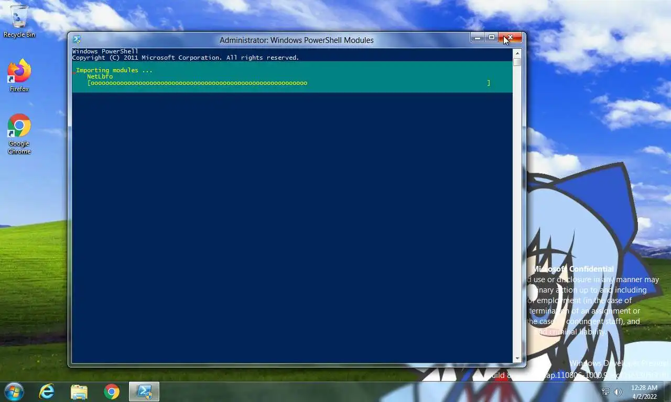
Task: Minimize the PowerShell Modules window
Action: 477,38
